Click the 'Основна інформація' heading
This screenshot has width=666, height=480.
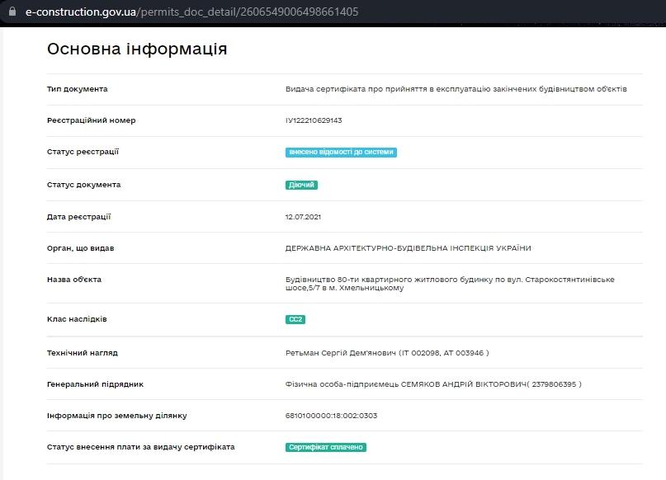(x=137, y=49)
